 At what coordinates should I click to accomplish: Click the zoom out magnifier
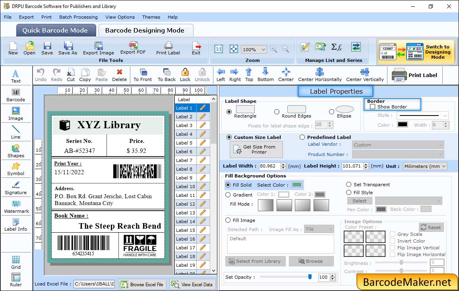point(286,49)
